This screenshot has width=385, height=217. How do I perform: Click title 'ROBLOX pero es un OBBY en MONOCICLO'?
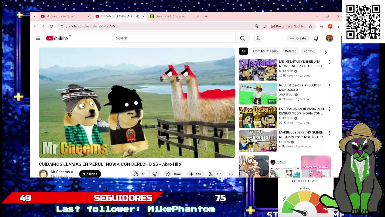[x=300, y=87]
